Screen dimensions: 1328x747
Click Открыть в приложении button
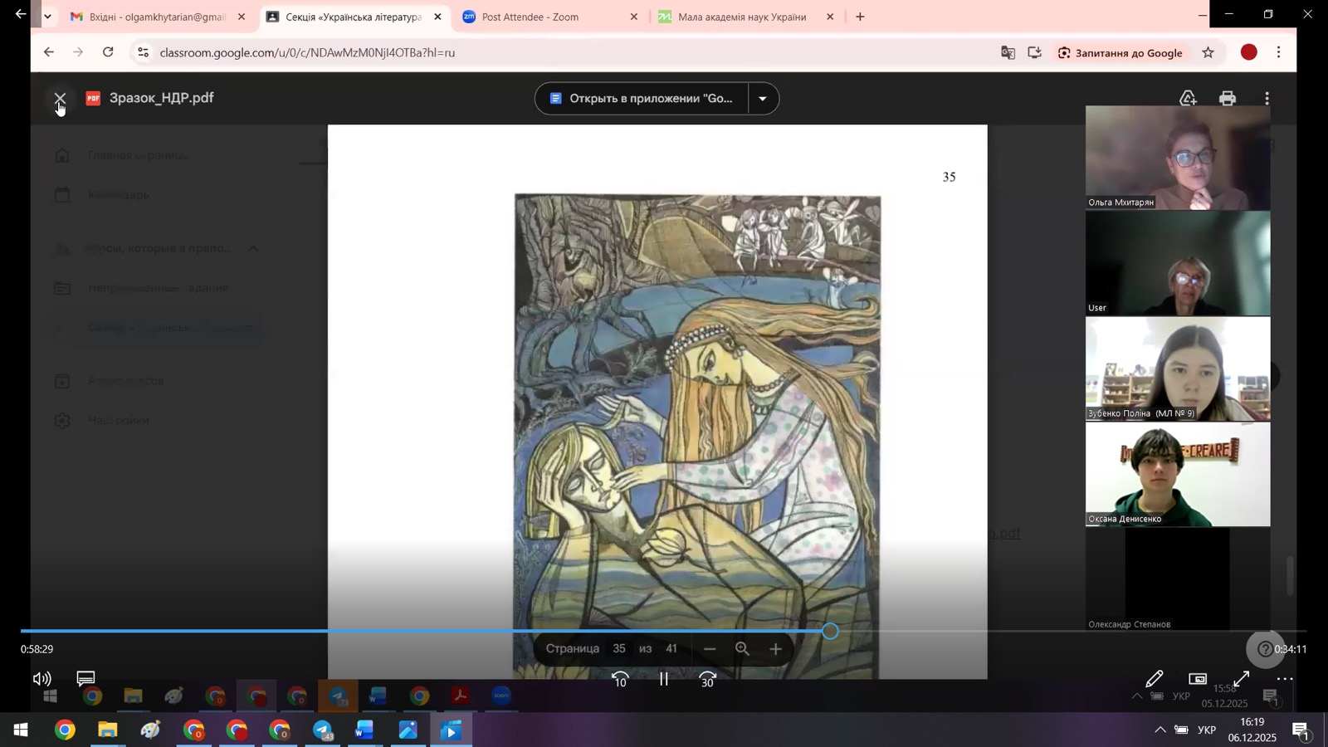pos(642,99)
